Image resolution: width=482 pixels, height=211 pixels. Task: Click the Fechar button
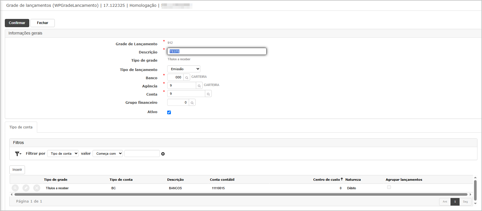click(43, 23)
